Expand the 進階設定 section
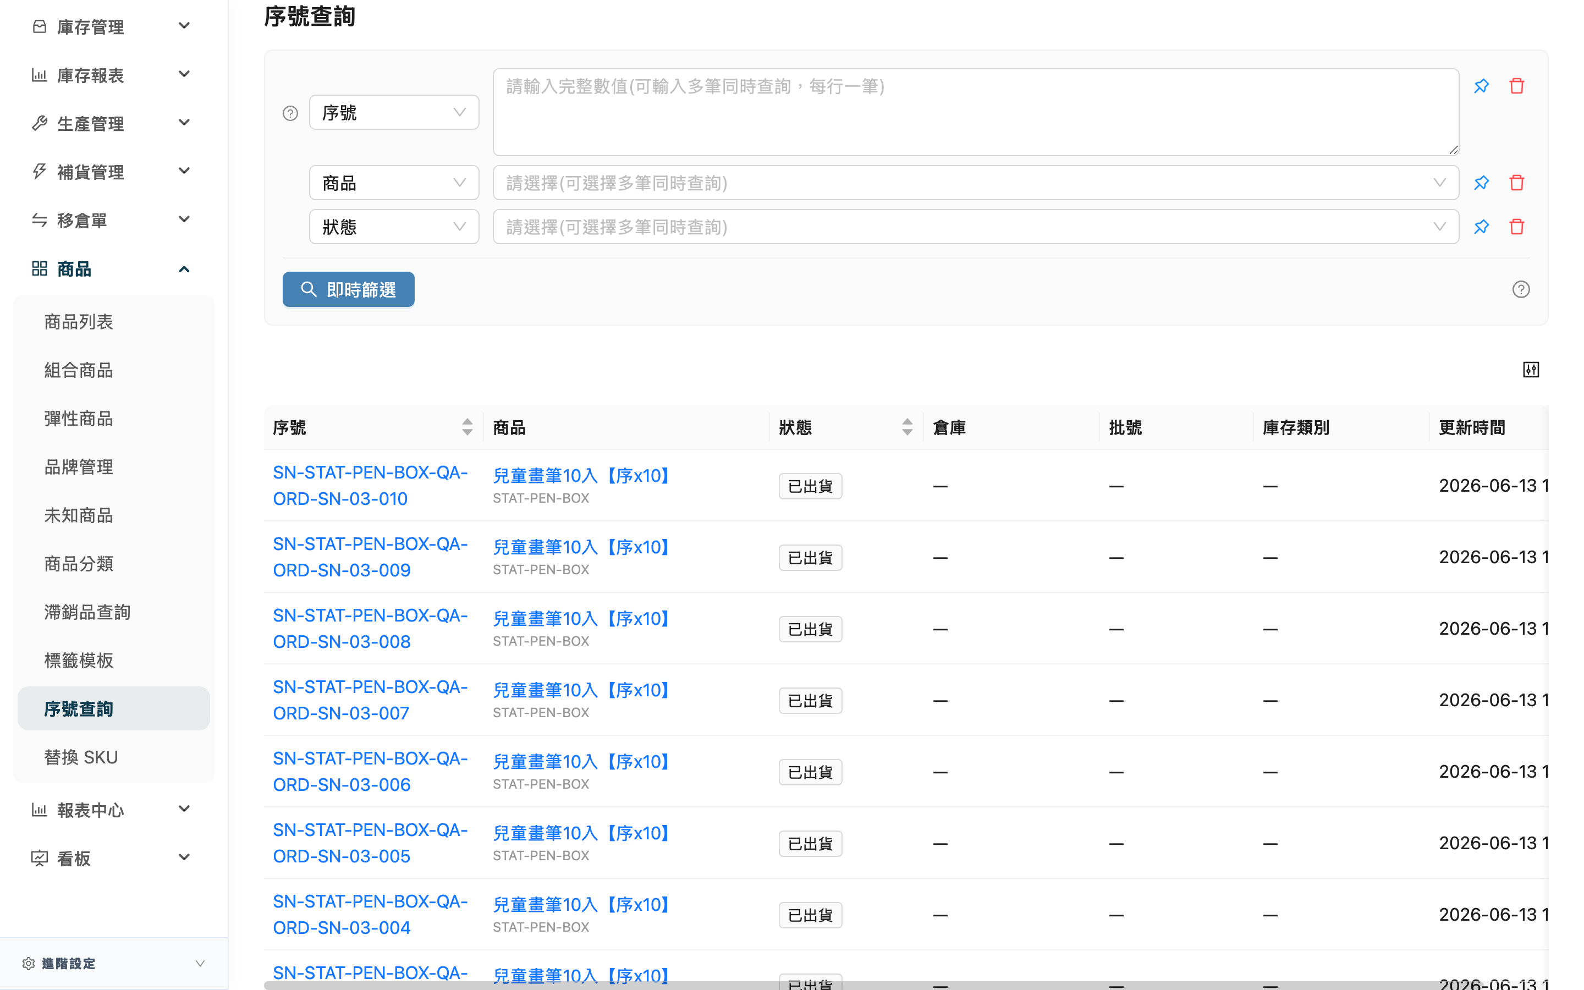Viewport: 1584px width, 990px height. click(200, 964)
